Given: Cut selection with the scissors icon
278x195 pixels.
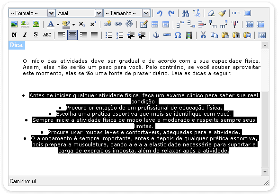Looking at the screenshot, I should 203,35.
